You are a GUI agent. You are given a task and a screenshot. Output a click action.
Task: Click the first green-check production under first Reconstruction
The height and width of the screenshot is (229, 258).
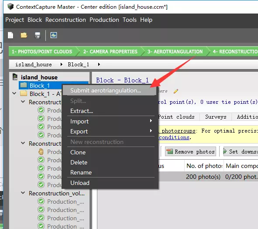(41, 110)
